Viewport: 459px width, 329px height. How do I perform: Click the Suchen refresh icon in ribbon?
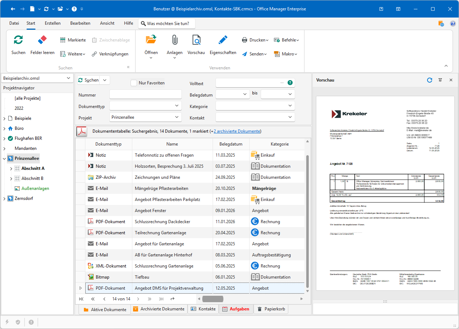pyautogui.click(x=18, y=40)
